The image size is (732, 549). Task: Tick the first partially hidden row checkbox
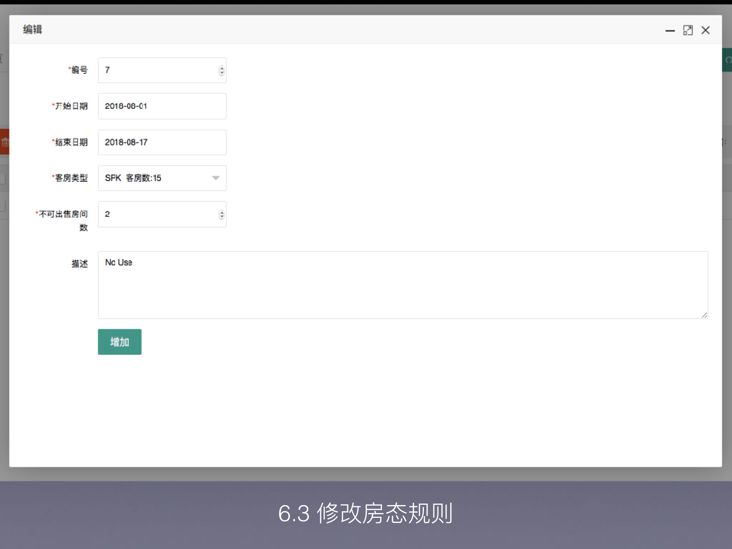[3, 179]
